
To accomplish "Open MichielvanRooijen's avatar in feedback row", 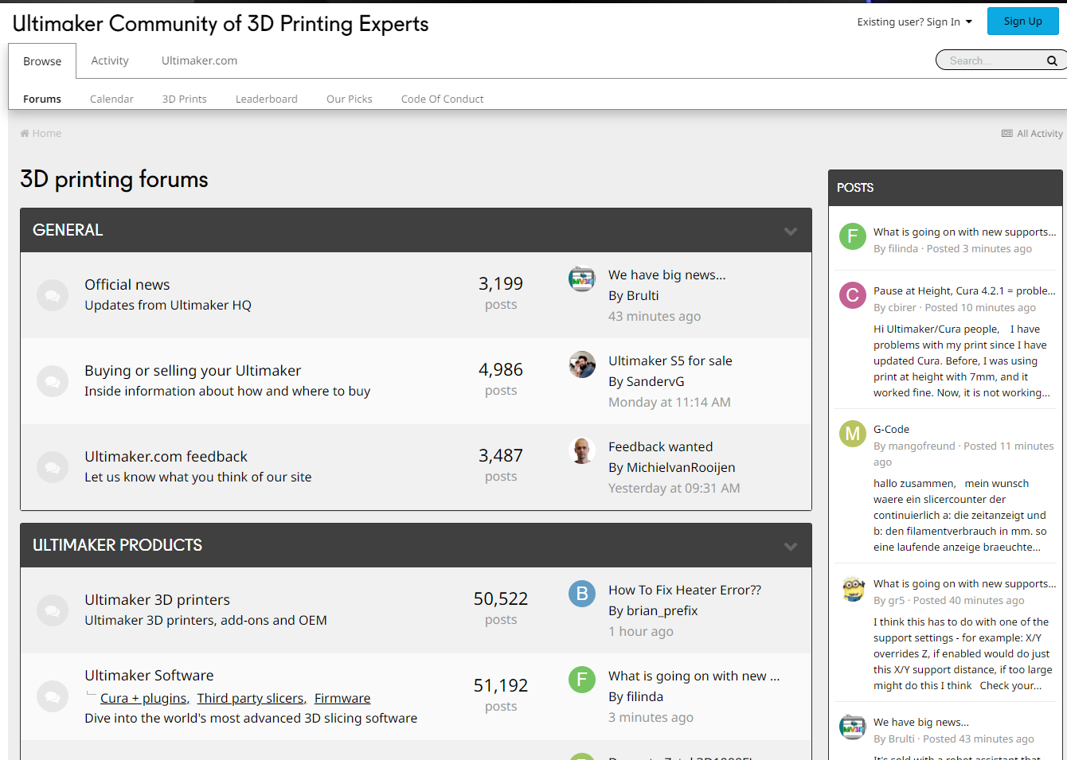I will click(582, 450).
